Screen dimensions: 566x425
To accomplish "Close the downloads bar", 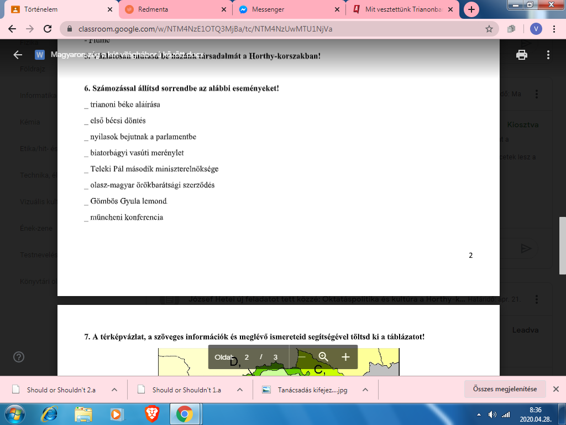I will pos(556,389).
